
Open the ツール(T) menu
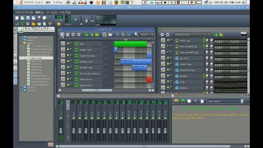click(52, 12)
